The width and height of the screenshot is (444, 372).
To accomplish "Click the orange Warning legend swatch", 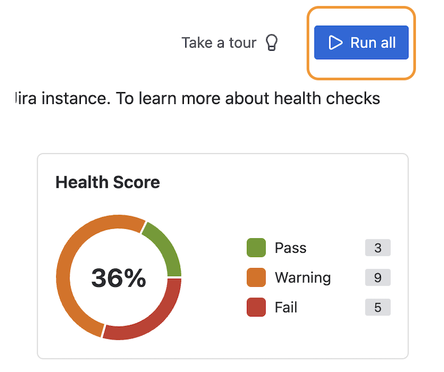I will [x=256, y=278].
